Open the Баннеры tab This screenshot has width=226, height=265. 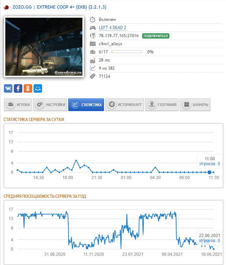195,105
